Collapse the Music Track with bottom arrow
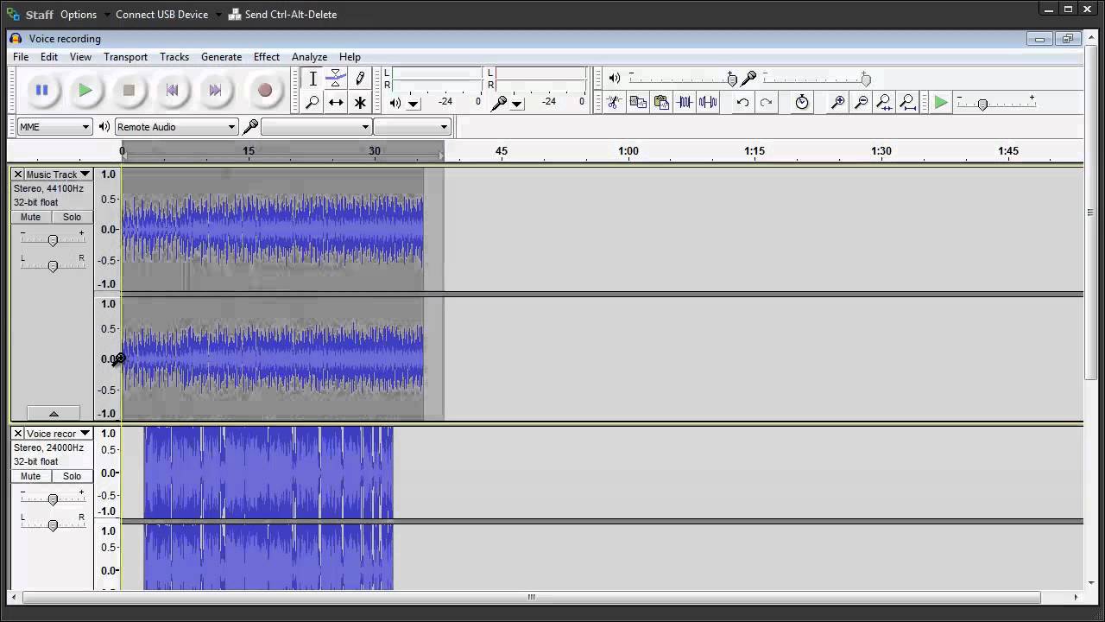 coord(53,414)
